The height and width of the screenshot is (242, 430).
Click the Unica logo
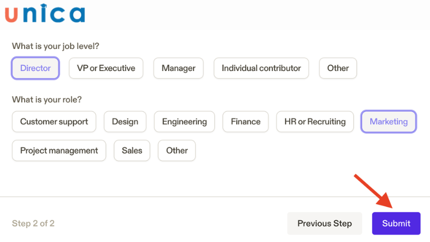tap(45, 13)
